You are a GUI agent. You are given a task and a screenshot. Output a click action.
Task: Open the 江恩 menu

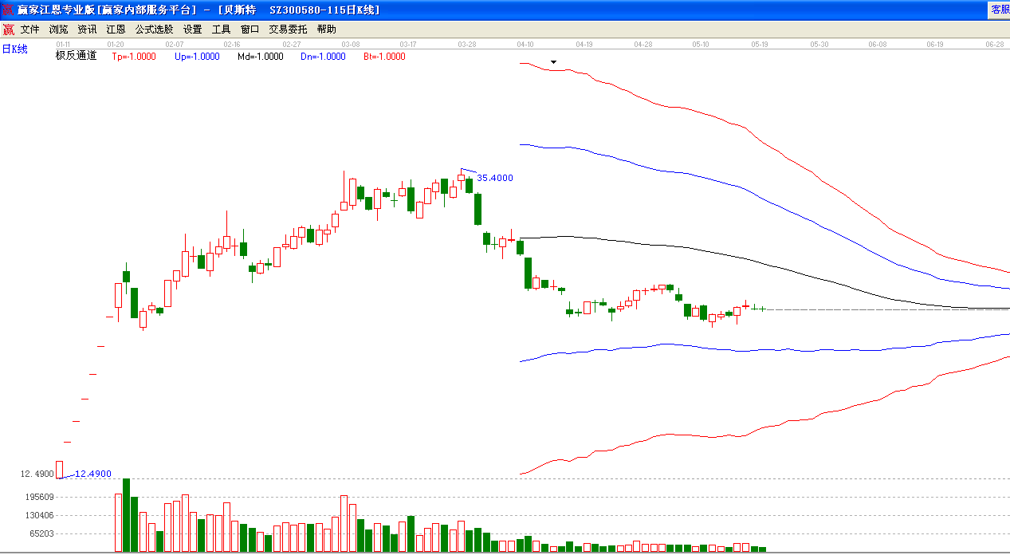coord(116,30)
